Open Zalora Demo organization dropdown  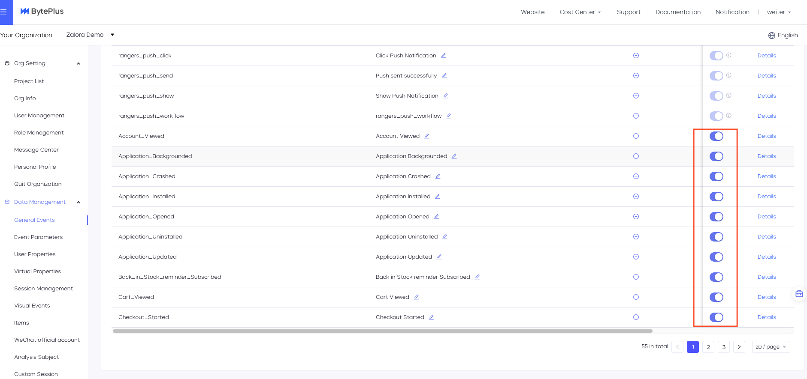(90, 35)
